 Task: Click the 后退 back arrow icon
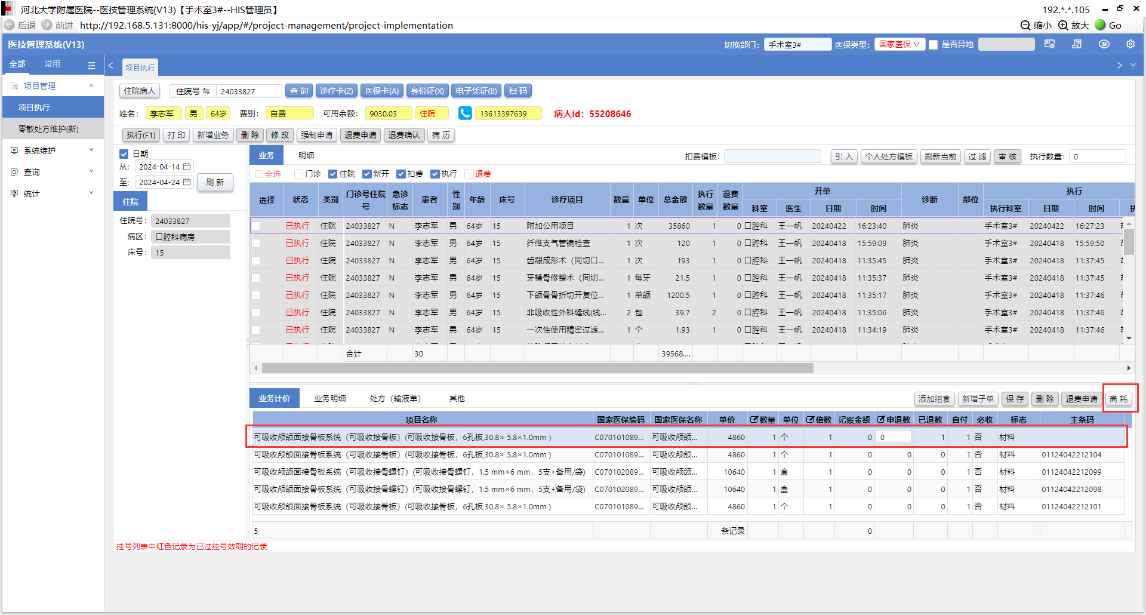coord(10,25)
